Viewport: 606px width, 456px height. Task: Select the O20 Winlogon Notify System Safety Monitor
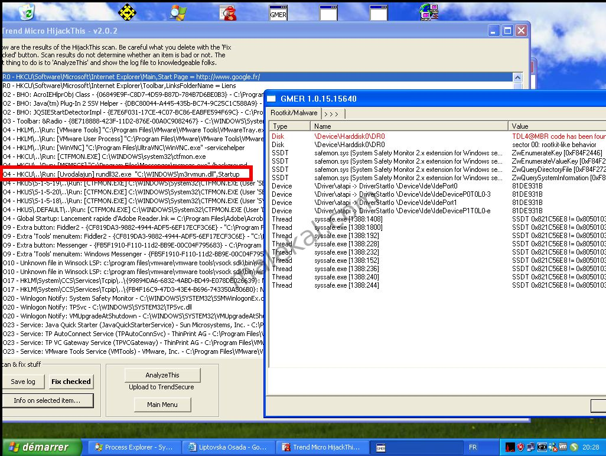(133, 299)
